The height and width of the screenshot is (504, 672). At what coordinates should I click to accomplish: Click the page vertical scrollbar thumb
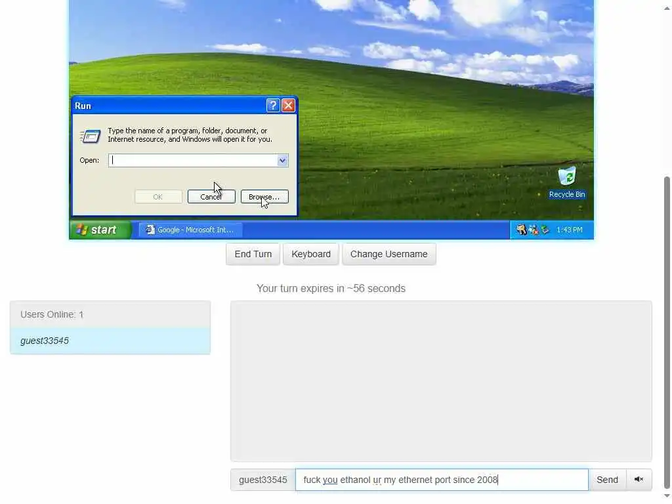click(667, 332)
